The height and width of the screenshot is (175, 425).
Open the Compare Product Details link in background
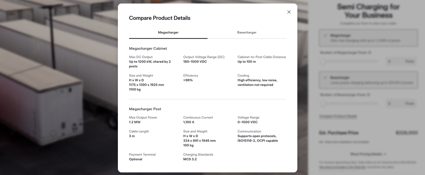tap(338, 116)
